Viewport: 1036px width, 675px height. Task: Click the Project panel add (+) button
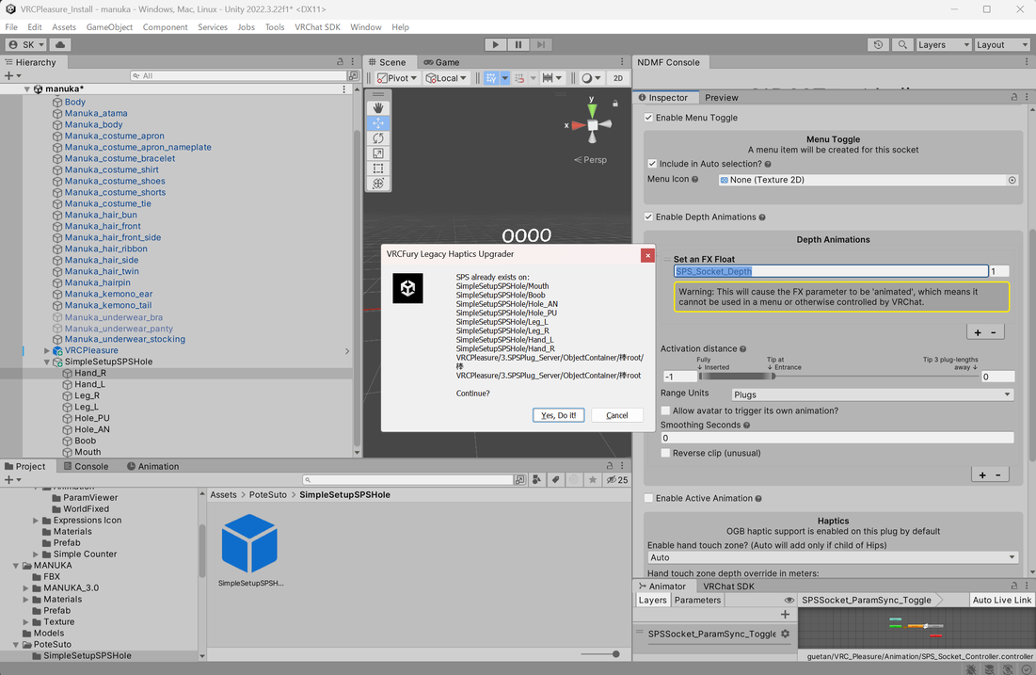[13, 479]
